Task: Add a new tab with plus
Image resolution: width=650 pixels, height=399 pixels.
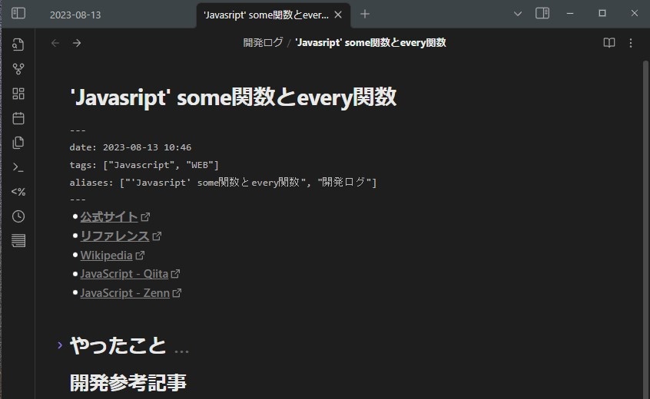Action: (x=365, y=14)
